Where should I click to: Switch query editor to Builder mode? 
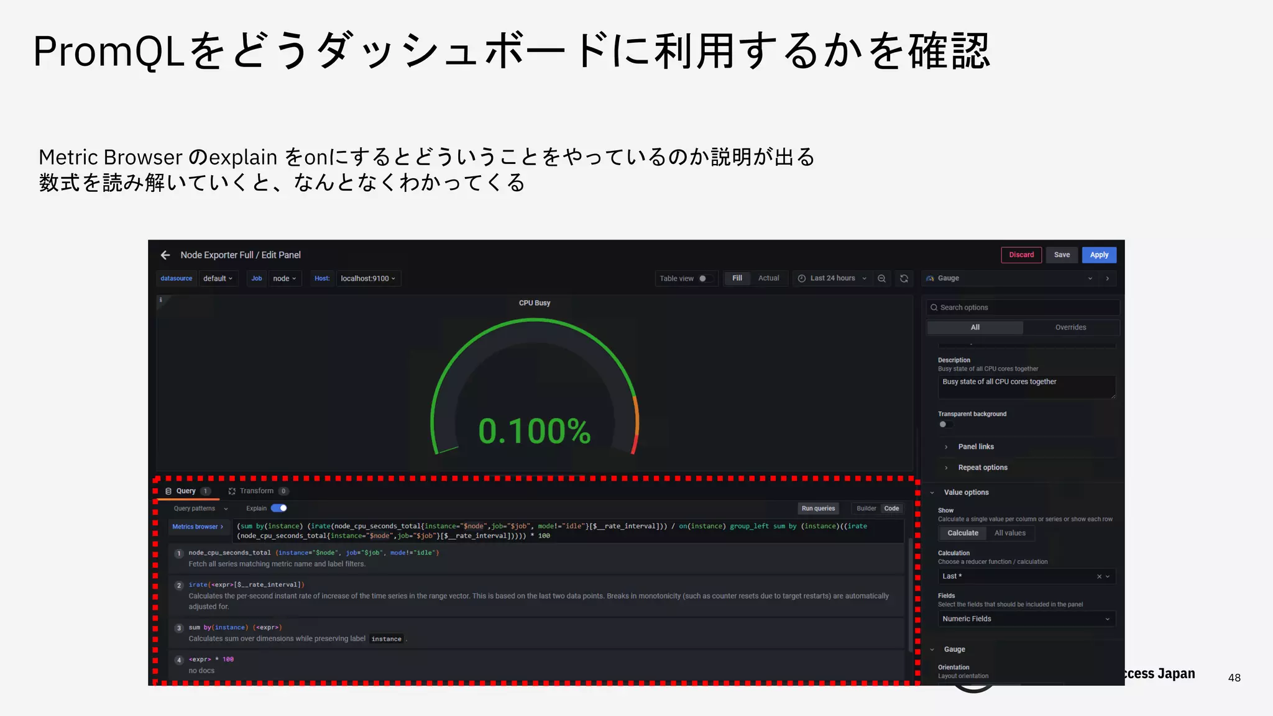coord(866,509)
